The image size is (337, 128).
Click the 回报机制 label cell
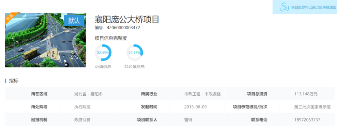(x=32, y=119)
